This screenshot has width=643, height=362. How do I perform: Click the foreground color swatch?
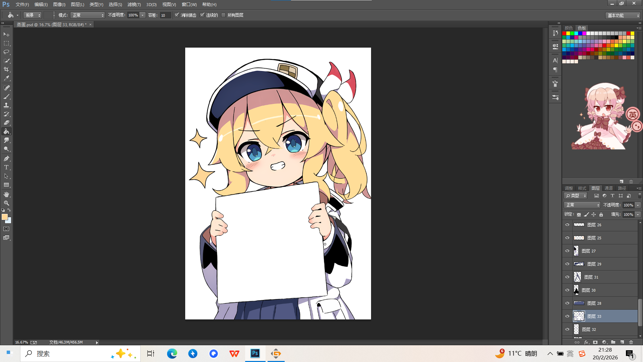[x=4, y=217]
